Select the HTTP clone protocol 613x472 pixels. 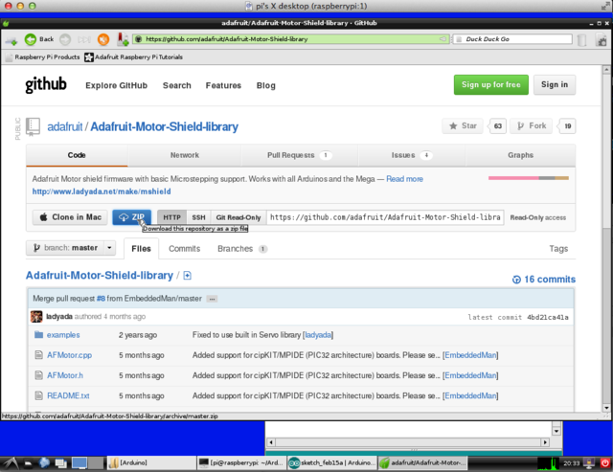tap(171, 217)
